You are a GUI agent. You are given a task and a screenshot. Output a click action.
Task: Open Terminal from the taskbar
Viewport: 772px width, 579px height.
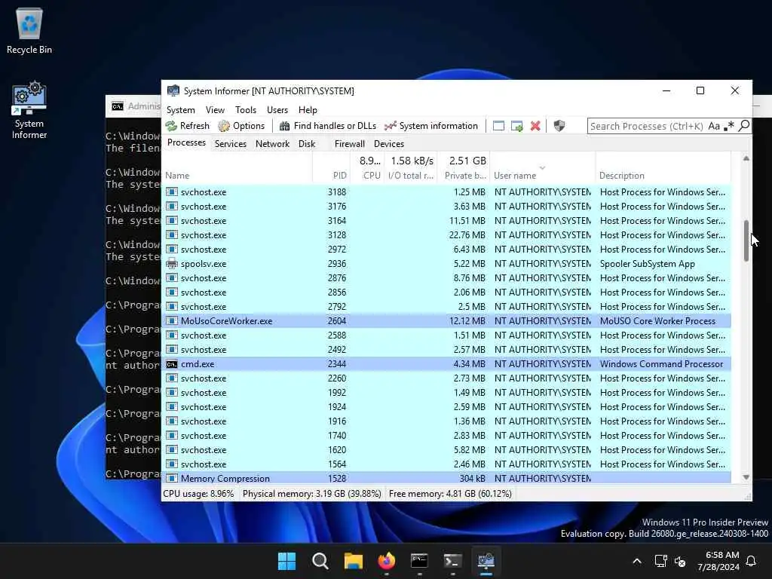pyautogui.click(x=452, y=561)
